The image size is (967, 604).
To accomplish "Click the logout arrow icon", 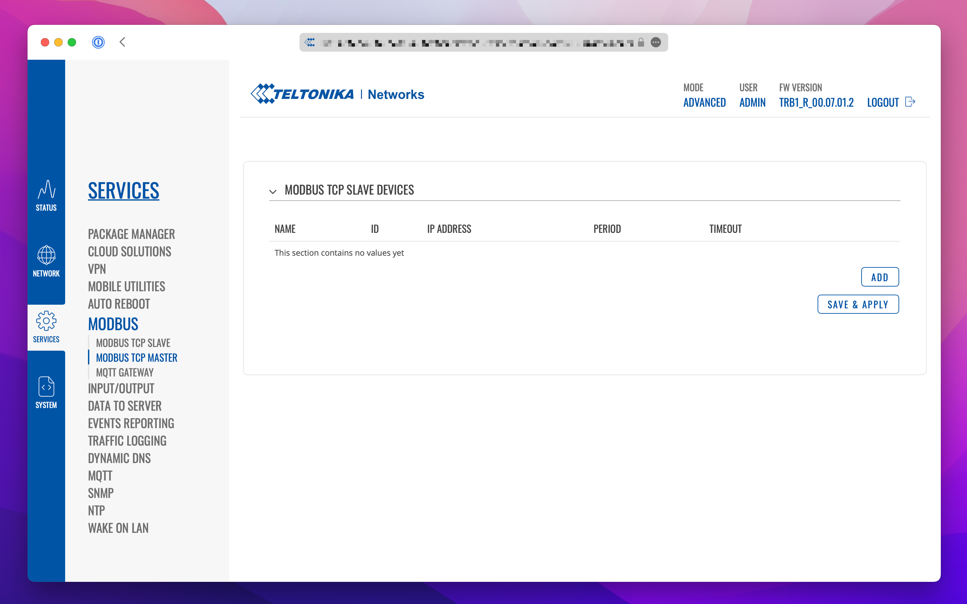I will coord(910,102).
